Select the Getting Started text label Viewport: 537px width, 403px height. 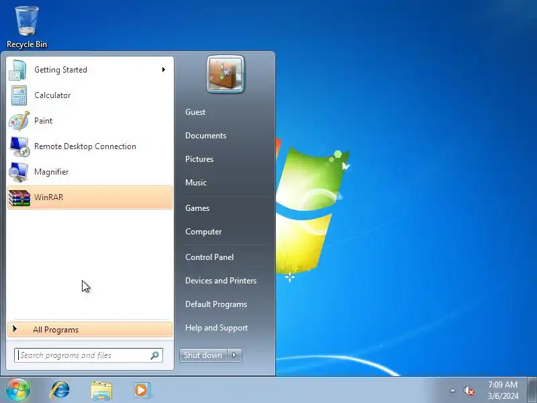tap(60, 70)
